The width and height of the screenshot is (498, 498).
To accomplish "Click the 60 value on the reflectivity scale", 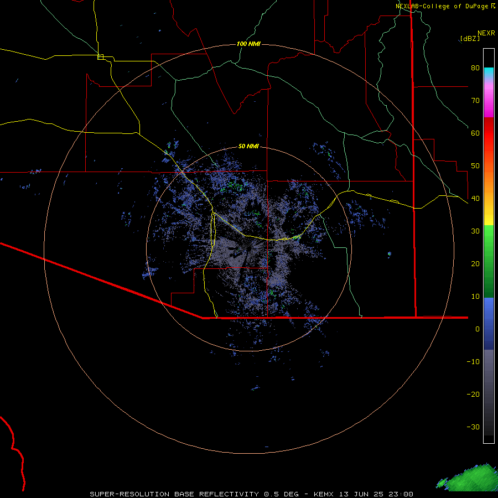I will tap(475, 133).
